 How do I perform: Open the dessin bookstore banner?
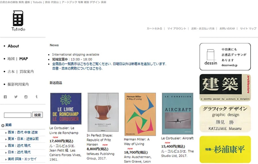[x=225, y=57]
